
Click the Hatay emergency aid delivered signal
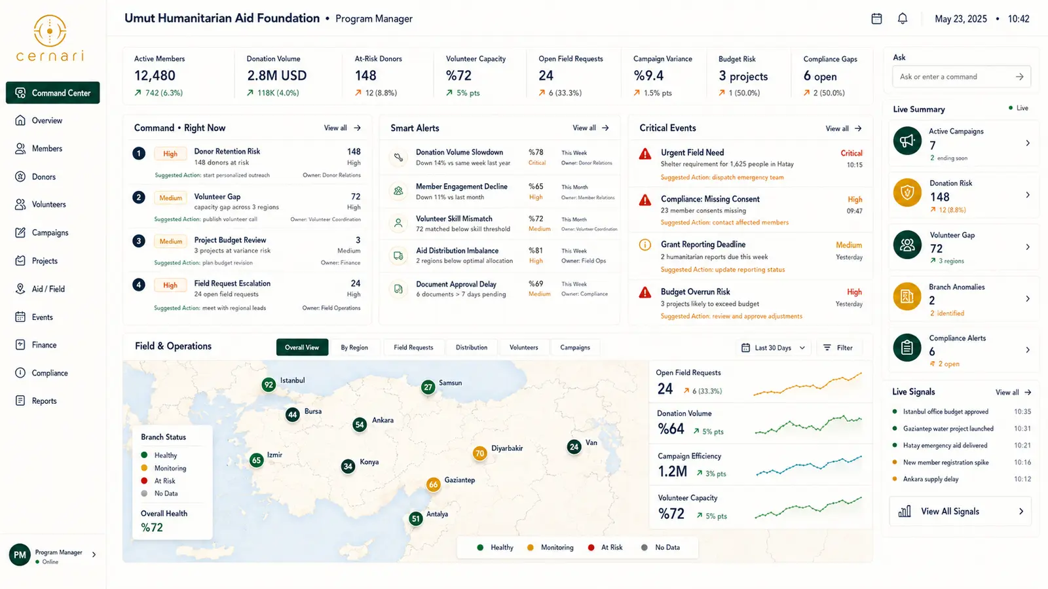[945, 446]
